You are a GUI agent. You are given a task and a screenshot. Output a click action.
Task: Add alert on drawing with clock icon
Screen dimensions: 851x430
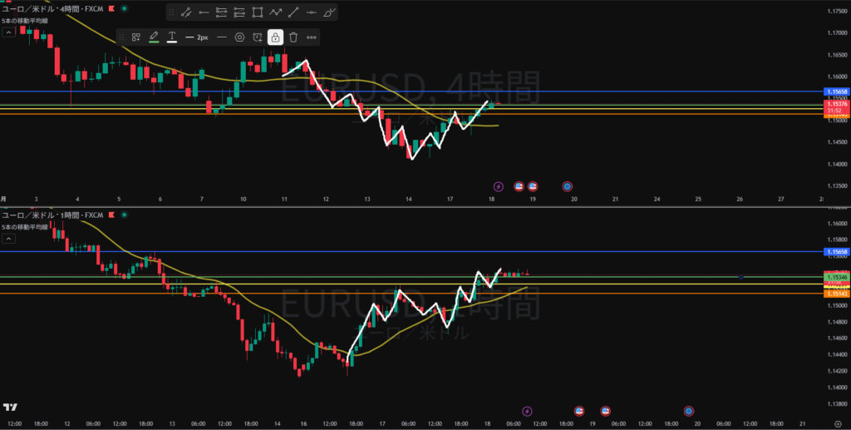coord(258,37)
